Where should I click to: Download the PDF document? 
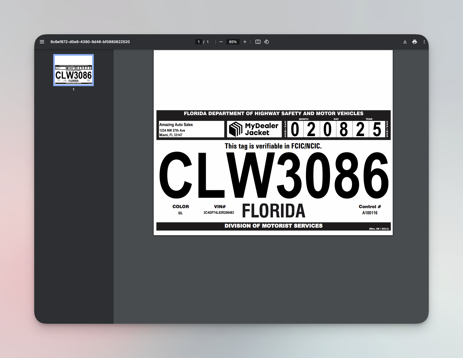click(x=405, y=42)
